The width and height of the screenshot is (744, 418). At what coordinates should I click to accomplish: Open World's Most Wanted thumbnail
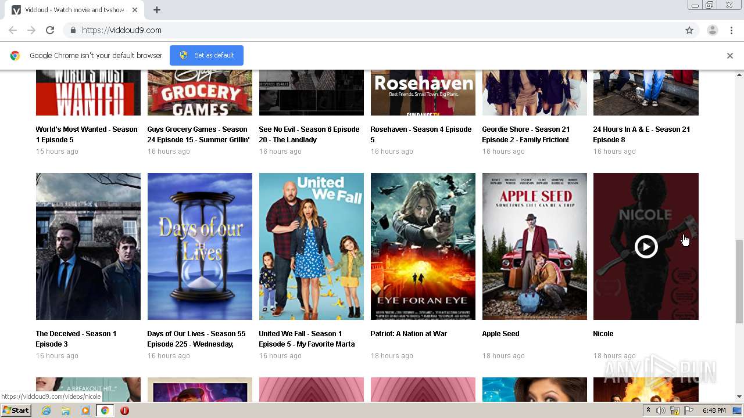pyautogui.click(x=88, y=92)
